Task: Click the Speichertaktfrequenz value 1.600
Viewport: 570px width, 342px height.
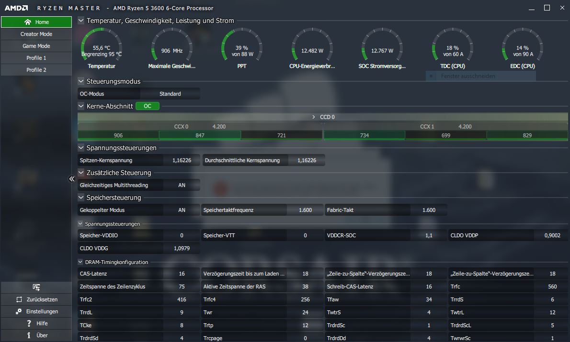Action: [x=306, y=210]
